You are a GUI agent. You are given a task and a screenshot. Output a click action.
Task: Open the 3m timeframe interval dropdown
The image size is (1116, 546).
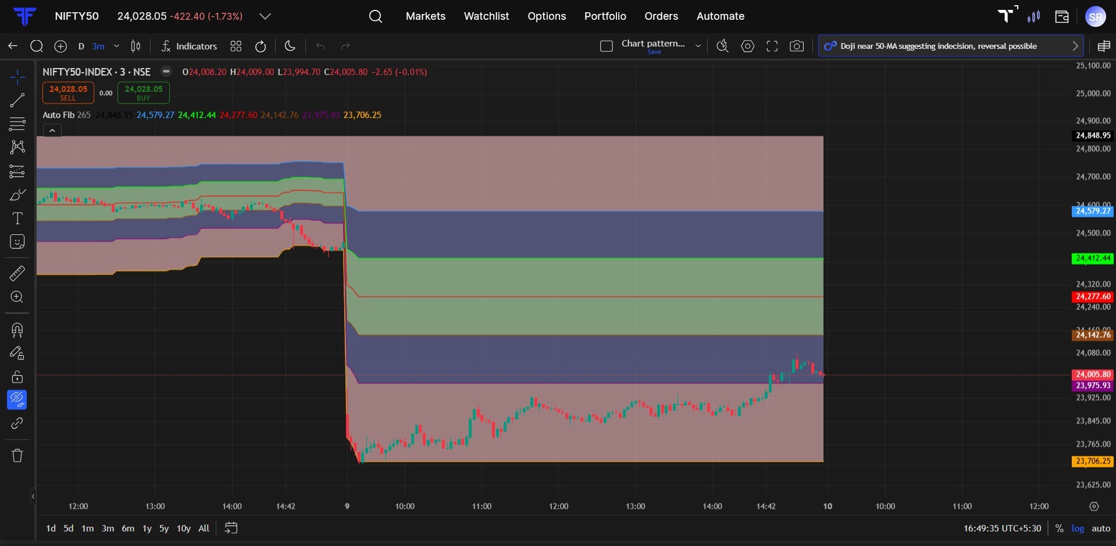coord(116,46)
